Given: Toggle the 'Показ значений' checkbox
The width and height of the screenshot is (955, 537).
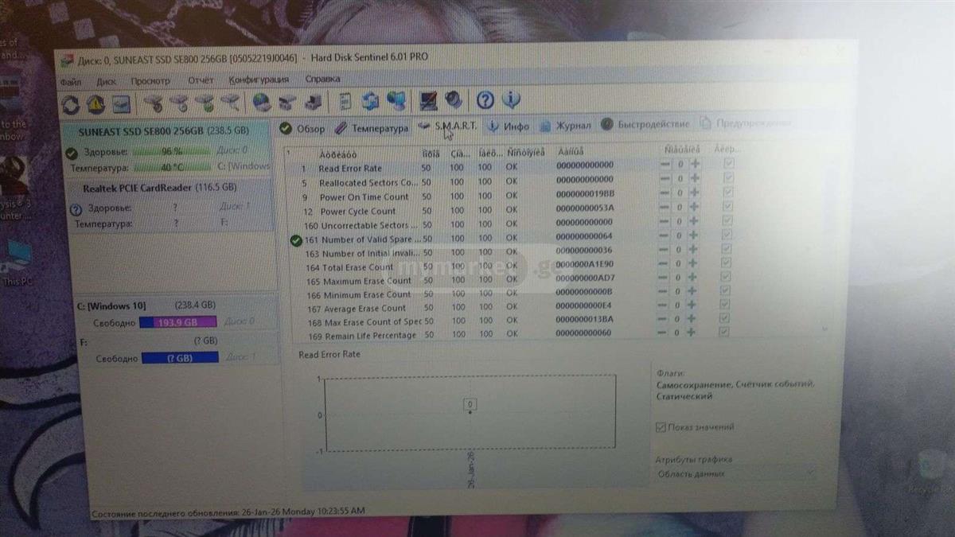Looking at the screenshot, I should pyautogui.click(x=661, y=427).
